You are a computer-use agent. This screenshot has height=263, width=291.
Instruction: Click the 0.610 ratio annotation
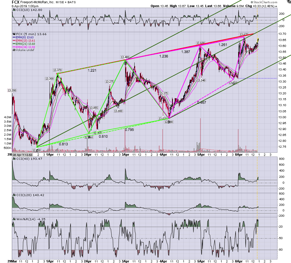[x=103, y=137]
